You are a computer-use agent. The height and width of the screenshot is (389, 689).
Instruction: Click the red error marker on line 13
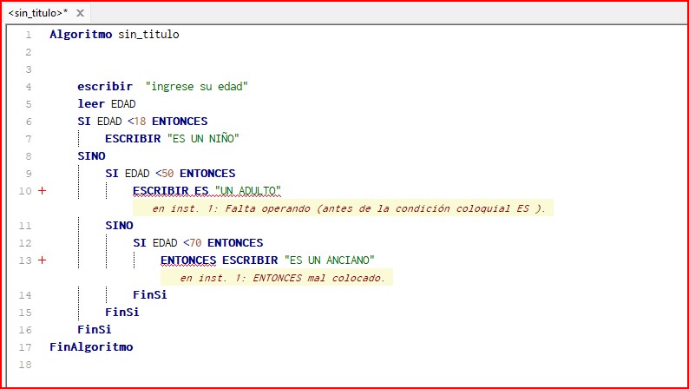40,260
